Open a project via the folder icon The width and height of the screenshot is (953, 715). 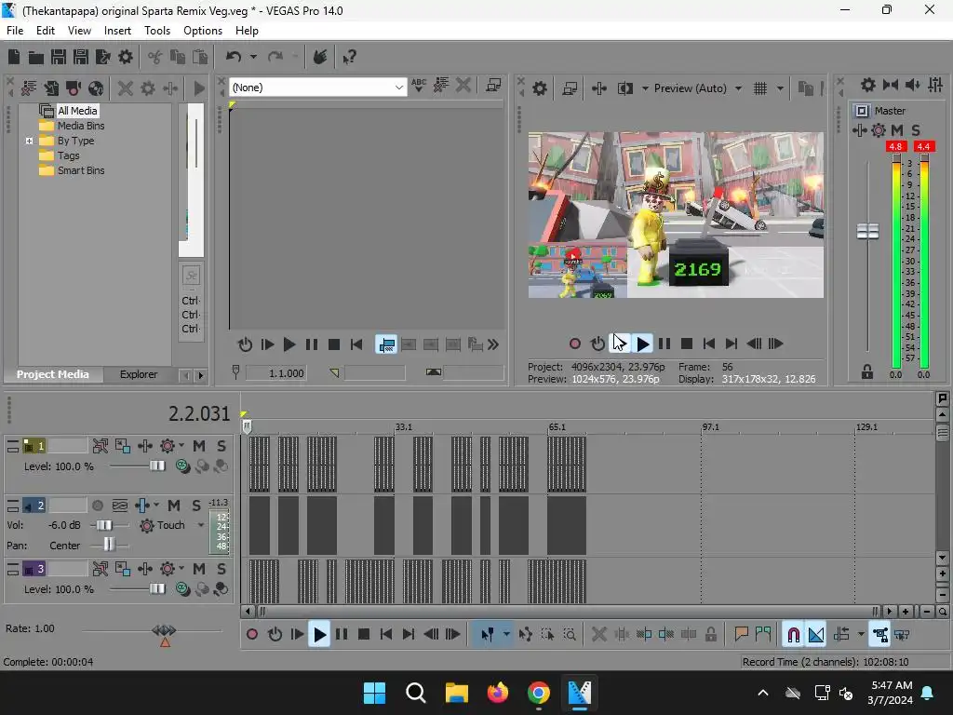click(x=36, y=57)
